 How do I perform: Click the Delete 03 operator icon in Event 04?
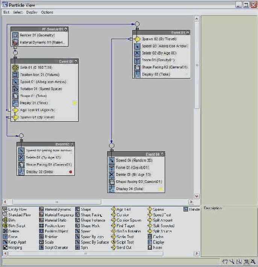(x=111, y=175)
